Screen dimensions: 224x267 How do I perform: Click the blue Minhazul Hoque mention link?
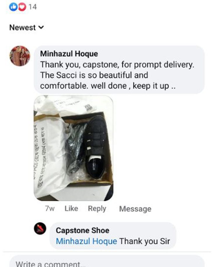[86, 241]
